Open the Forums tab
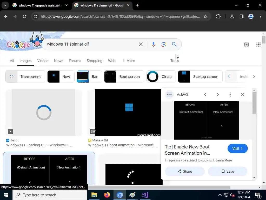Screen dimensions: 266x200 [75, 61]
